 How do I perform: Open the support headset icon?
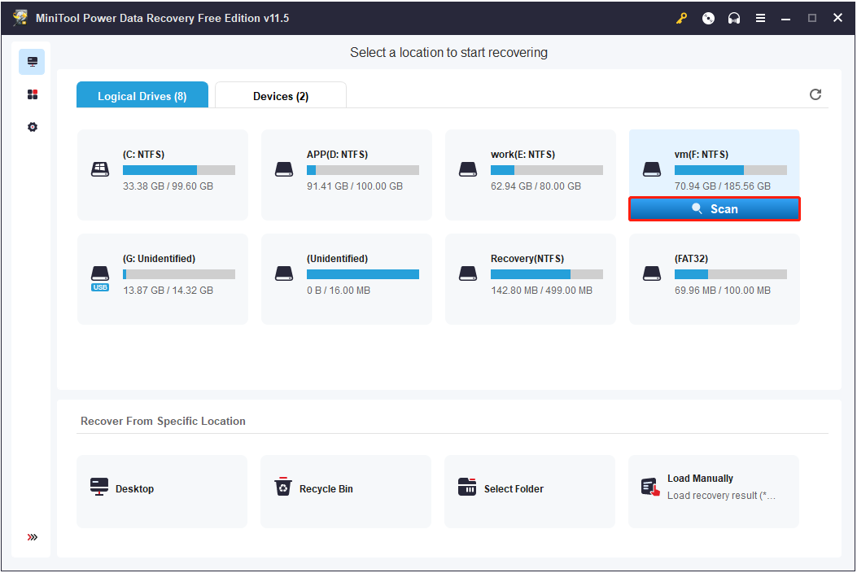click(x=734, y=18)
